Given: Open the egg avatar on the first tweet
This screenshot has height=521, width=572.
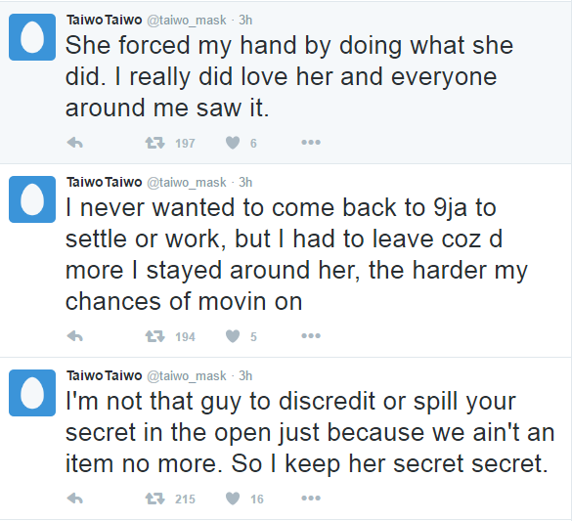Looking at the screenshot, I should pyautogui.click(x=32, y=37).
